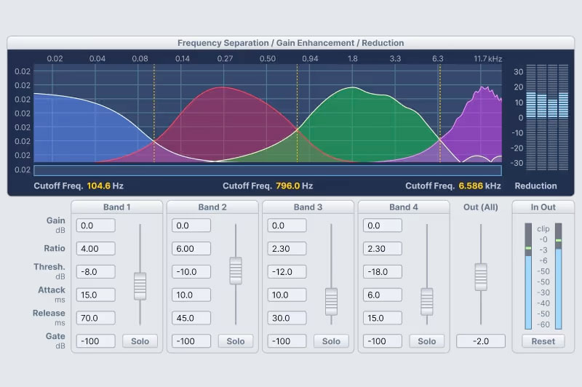Click the Band 2 Attack field showing 10.0
The width and height of the screenshot is (582, 387).
(191, 295)
